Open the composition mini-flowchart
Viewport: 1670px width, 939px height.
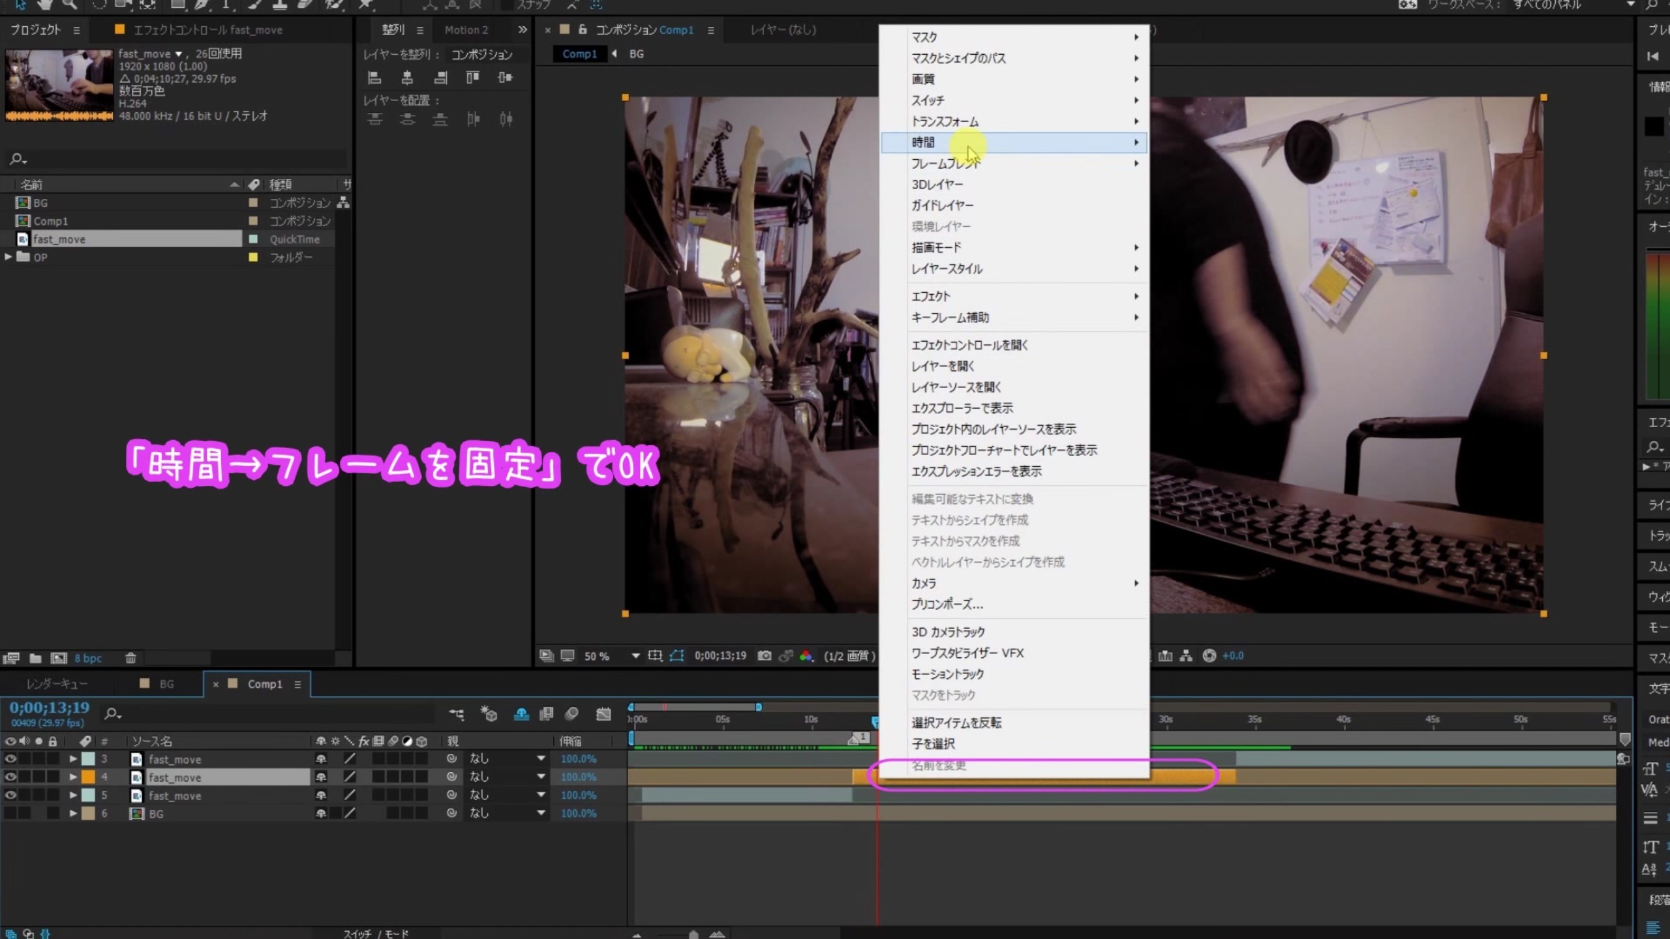point(457,715)
